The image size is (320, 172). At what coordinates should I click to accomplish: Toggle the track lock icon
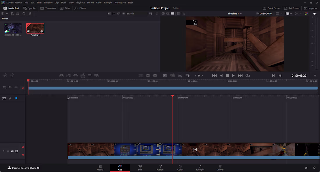coord(8,151)
